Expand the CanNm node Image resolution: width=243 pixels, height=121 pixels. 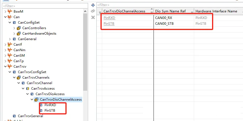(x=6, y=50)
